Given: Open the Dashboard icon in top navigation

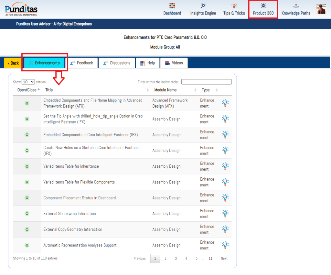Looking at the screenshot, I should (172, 6).
